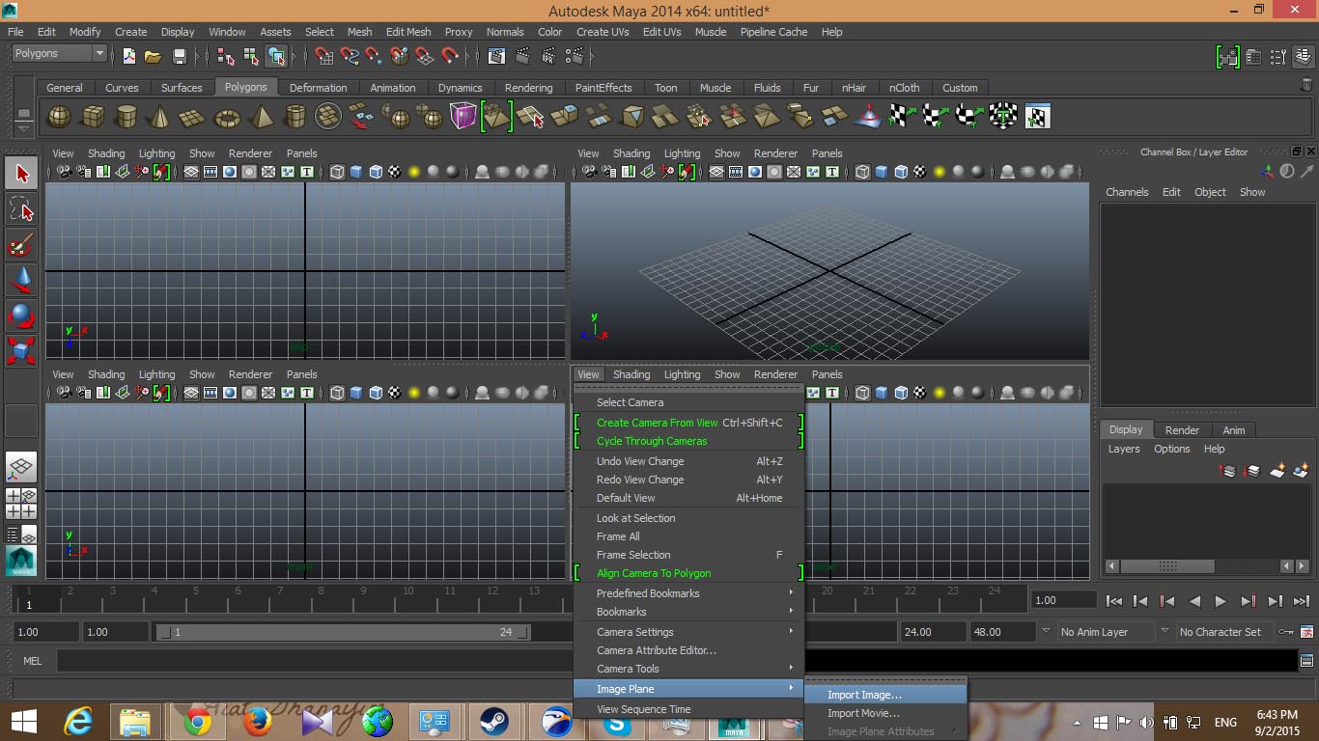1319x741 pixels.
Task: Switch to the Rendering shelf tab
Action: (x=528, y=88)
